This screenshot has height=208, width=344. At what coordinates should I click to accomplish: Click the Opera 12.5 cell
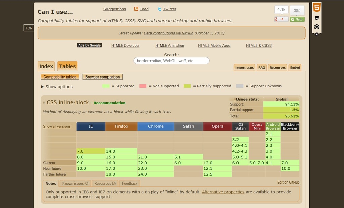click(x=217, y=174)
